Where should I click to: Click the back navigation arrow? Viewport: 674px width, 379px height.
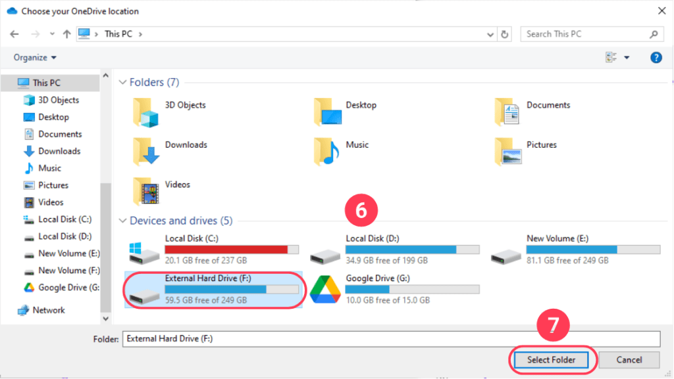(x=14, y=33)
